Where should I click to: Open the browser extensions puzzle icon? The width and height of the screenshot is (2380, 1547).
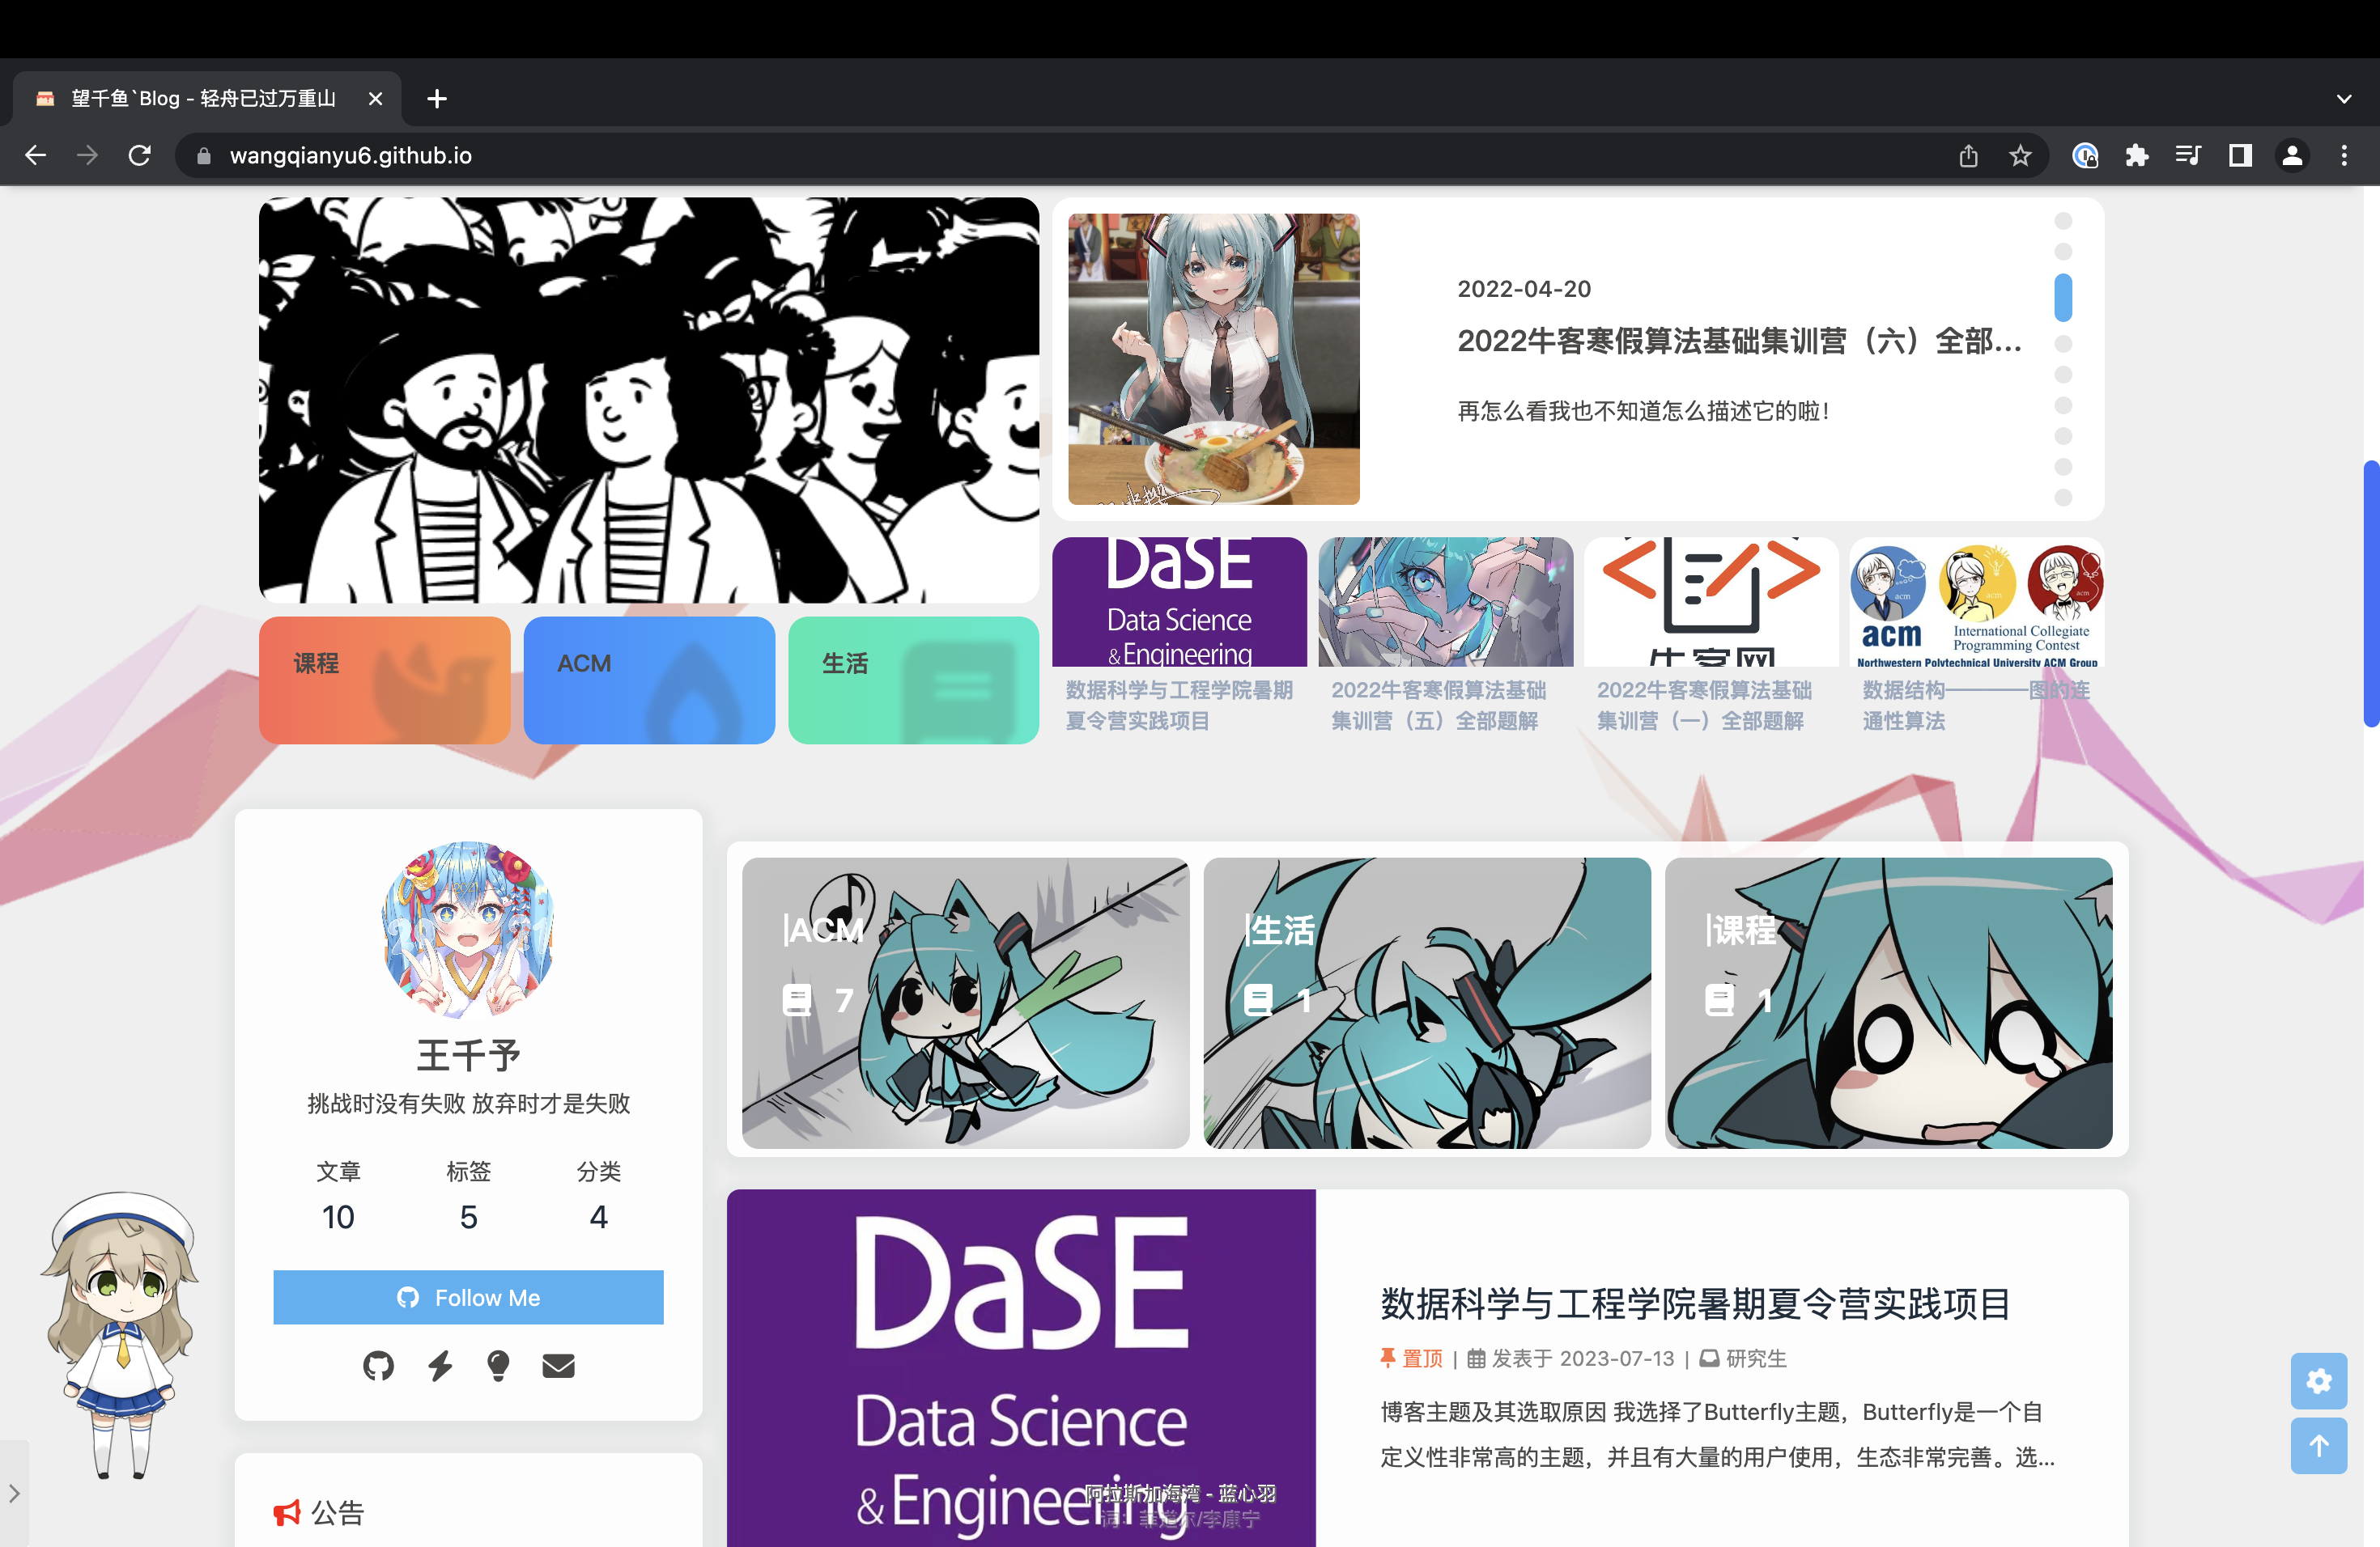[2136, 155]
